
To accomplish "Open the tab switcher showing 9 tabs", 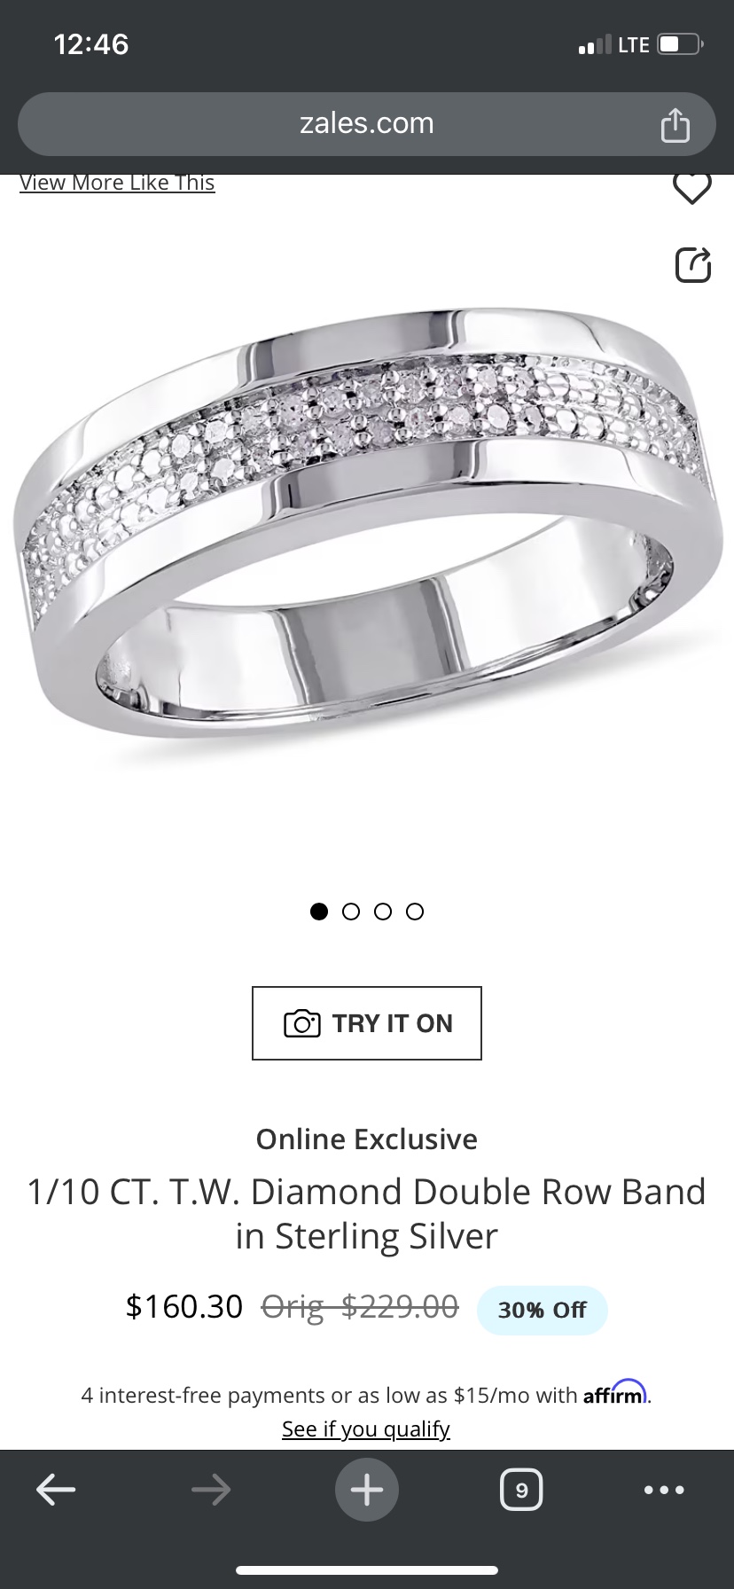I will pyautogui.click(x=521, y=1490).
